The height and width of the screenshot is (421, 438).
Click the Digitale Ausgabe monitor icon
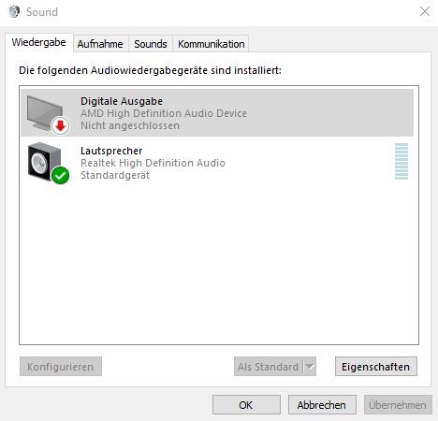click(45, 112)
